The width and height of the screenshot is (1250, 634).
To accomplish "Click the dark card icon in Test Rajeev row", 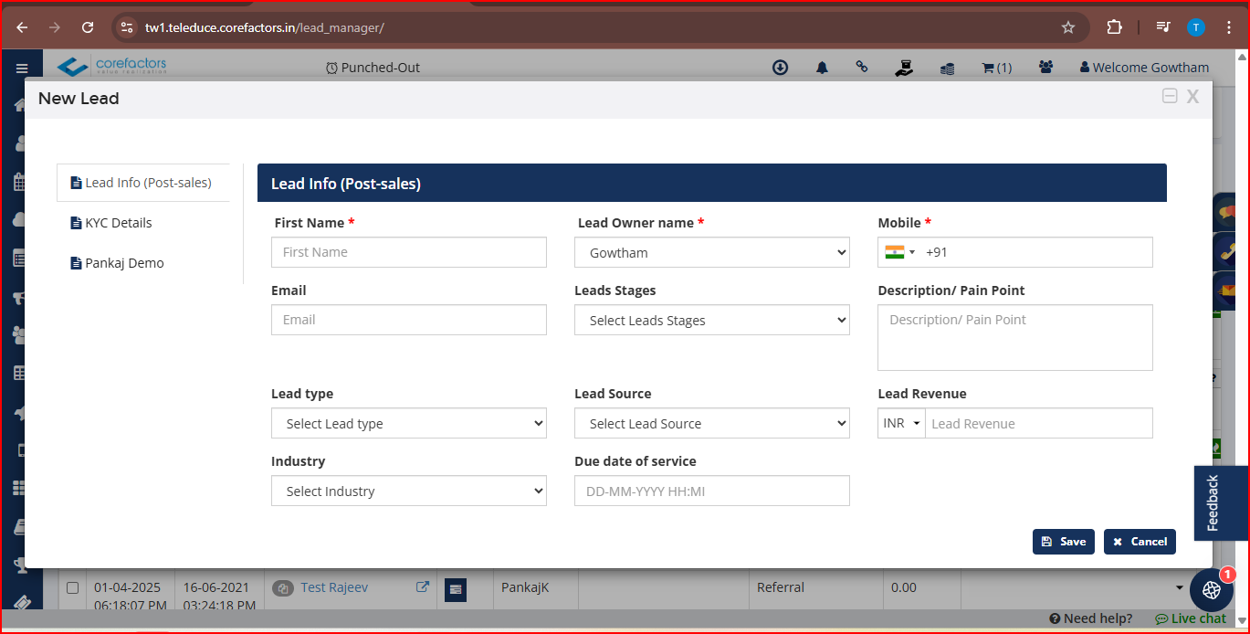I will tap(455, 591).
